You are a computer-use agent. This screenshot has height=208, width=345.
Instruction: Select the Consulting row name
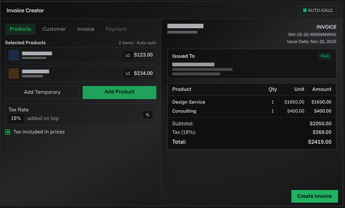(184, 111)
